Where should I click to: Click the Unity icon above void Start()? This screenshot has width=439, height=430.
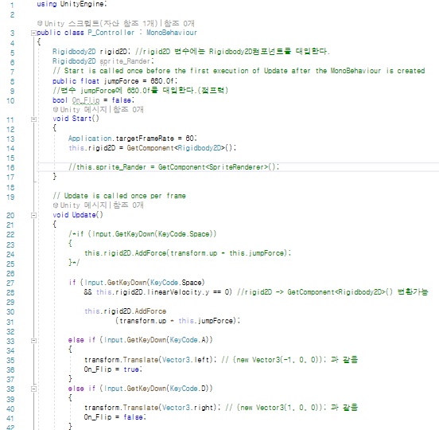click(x=56, y=109)
